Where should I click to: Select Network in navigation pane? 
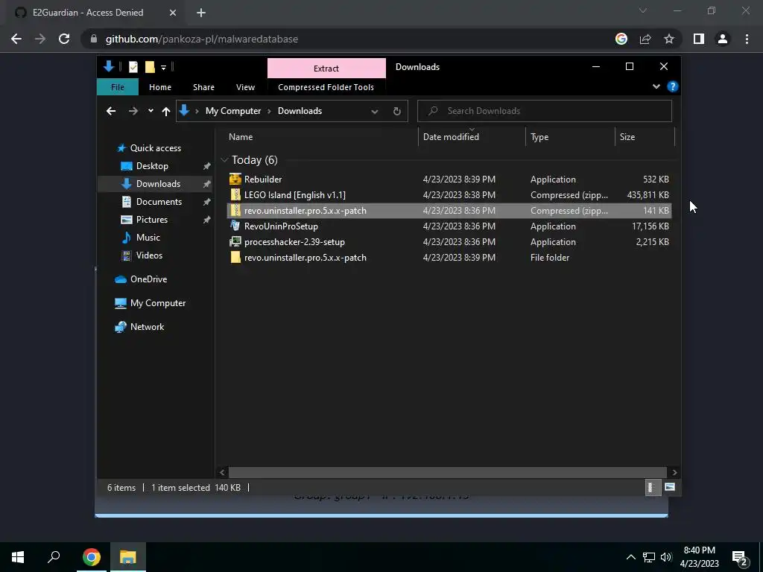coord(147,327)
